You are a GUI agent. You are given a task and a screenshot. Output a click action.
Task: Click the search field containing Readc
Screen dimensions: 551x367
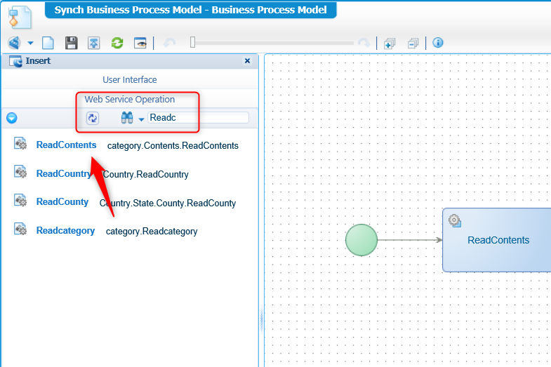pyautogui.click(x=198, y=118)
